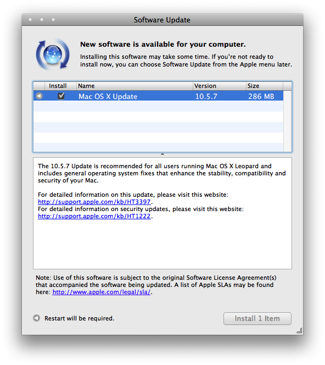
Task: Click the Install column header
Action: pyautogui.click(x=61, y=86)
